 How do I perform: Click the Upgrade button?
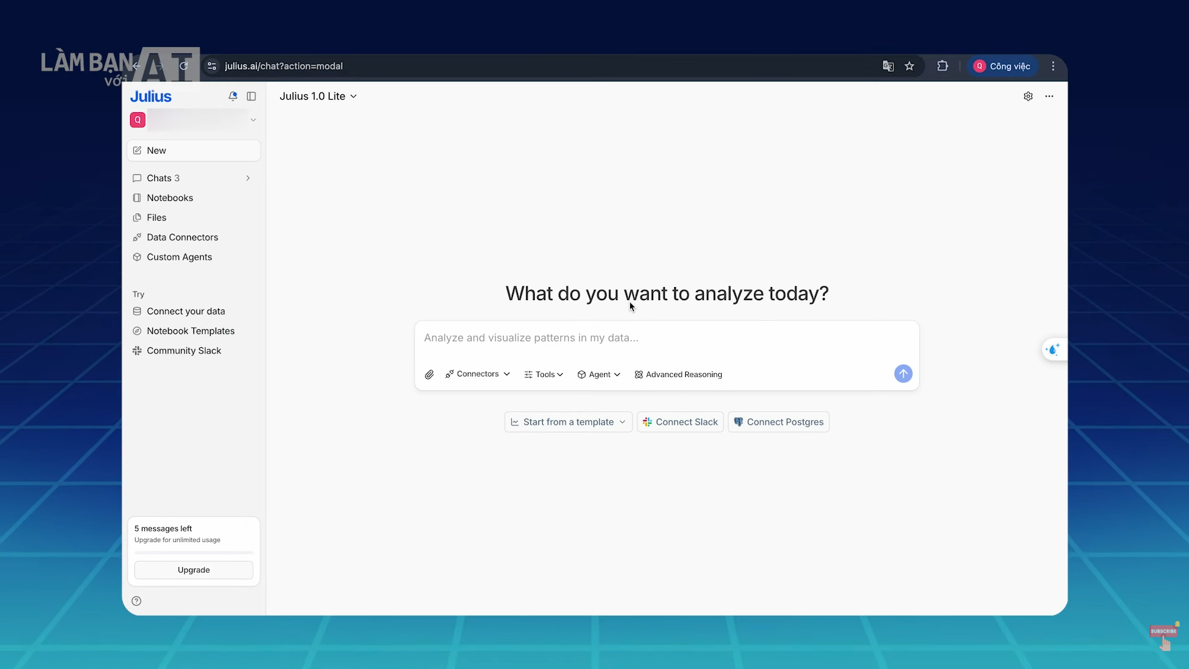(x=193, y=570)
